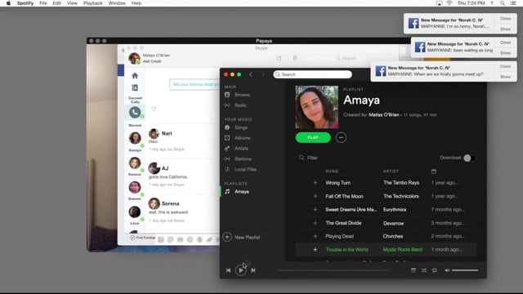Screen dimensions: 523x294
Task: Open the Playback menu
Action: tap(92, 3)
